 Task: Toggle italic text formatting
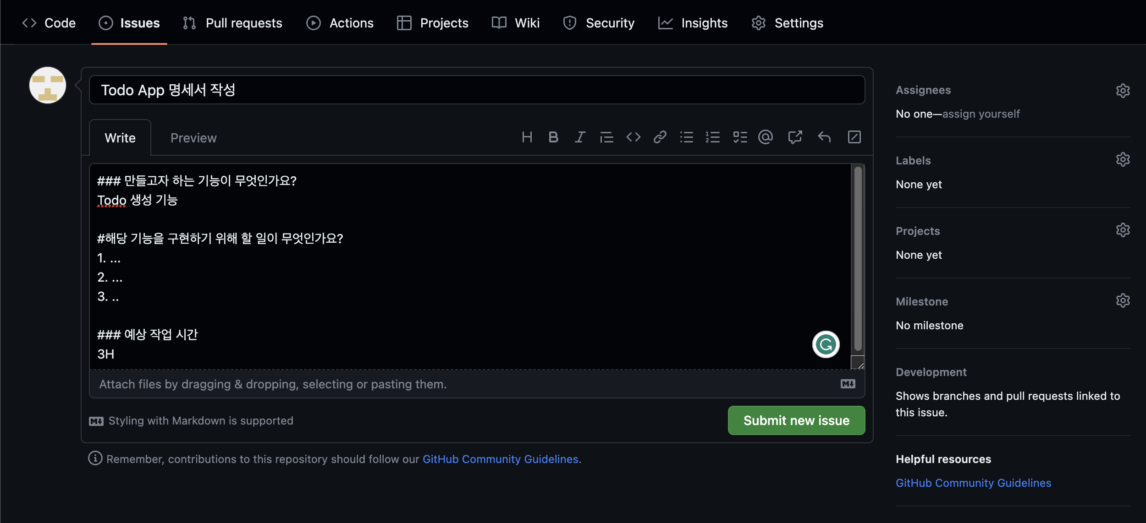tap(580, 137)
